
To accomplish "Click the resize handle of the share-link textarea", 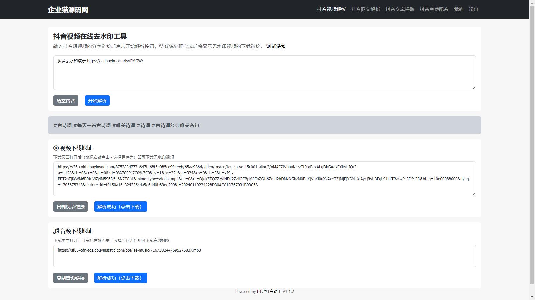I will pyautogui.click(x=474, y=88).
